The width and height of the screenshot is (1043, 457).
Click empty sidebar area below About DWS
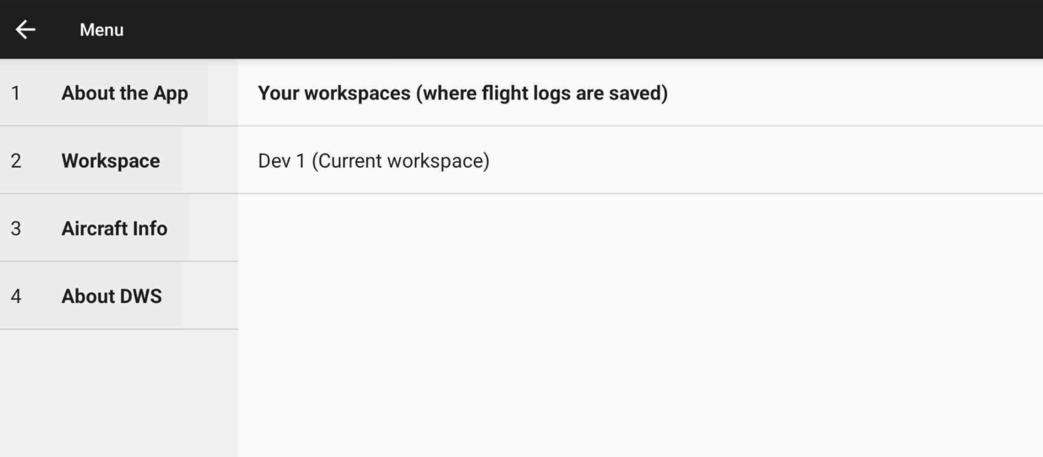[x=119, y=392]
